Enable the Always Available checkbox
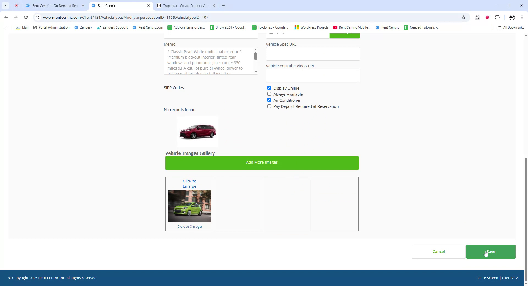The image size is (528, 286). (x=269, y=94)
